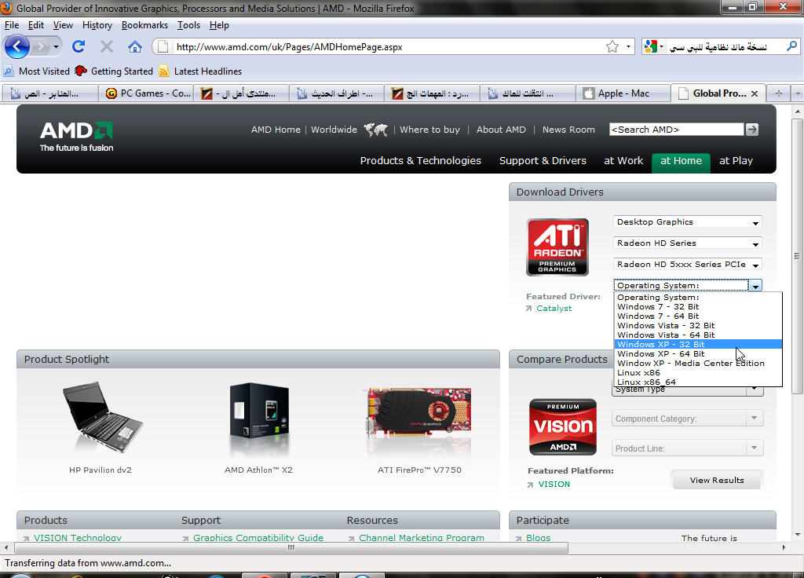This screenshot has width=804, height=578.
Task: Click the ATI Radeon Premium Graphics logo
Action: (x=557, y=247)
